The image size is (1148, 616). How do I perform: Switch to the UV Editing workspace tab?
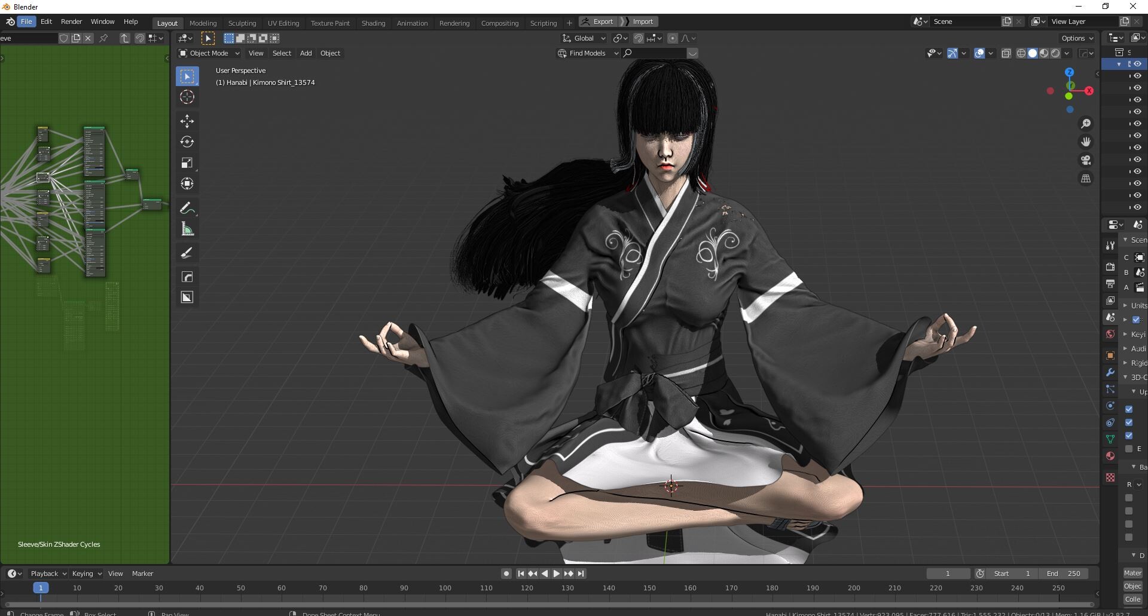coord(283,23)
